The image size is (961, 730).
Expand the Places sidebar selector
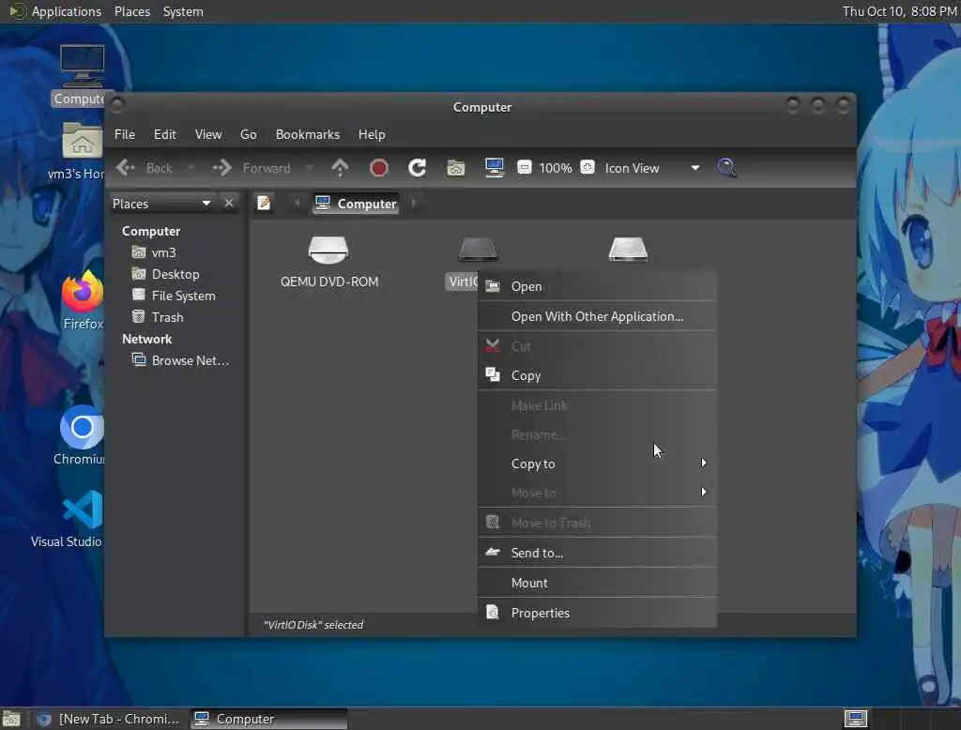pos(161,204)
